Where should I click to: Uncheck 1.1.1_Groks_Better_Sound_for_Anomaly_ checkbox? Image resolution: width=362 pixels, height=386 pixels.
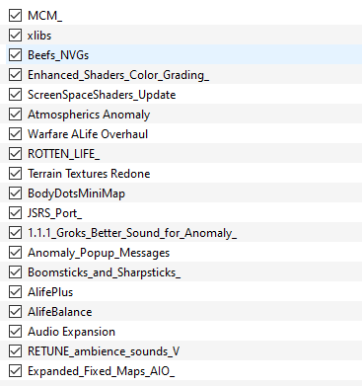point(15,233)
